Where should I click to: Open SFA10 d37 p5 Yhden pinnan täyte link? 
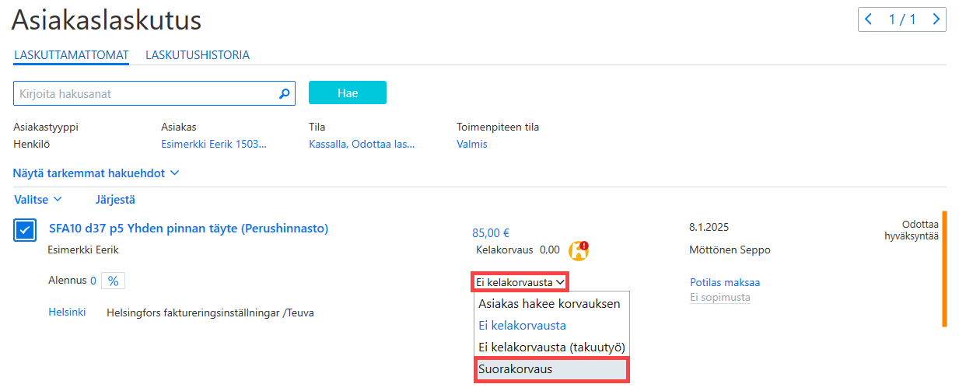[189, 229]
